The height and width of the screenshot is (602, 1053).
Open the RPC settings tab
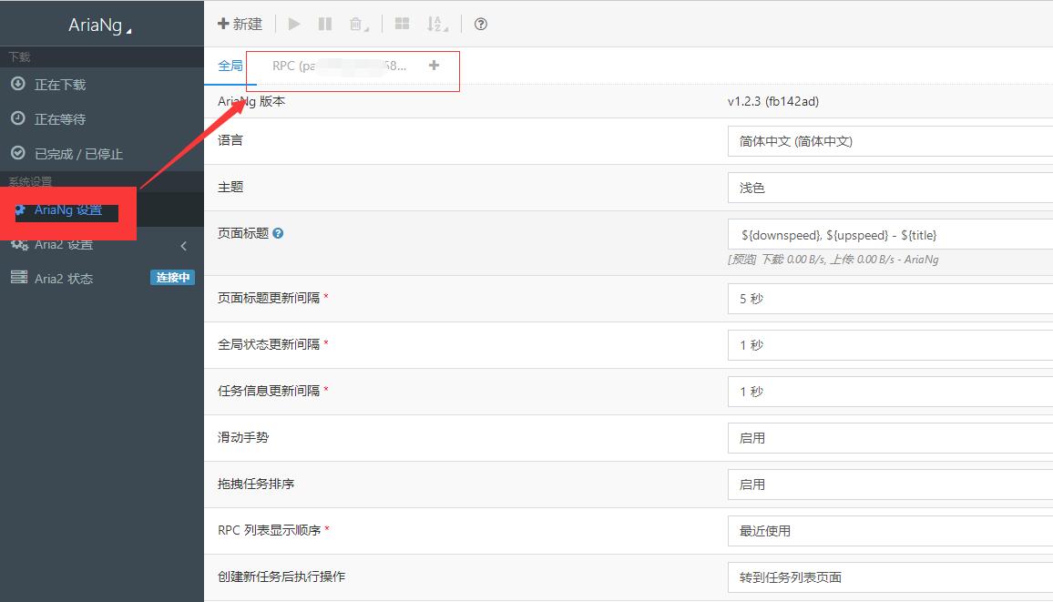pyautogui.click(x=339, y=66)
